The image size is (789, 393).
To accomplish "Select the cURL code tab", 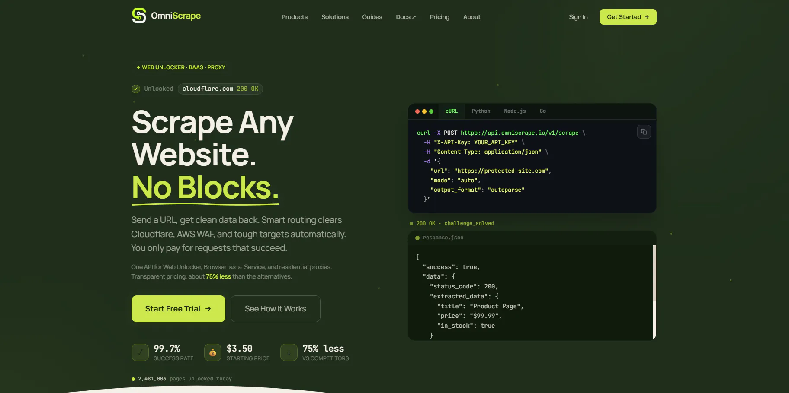I will point(452,111).
